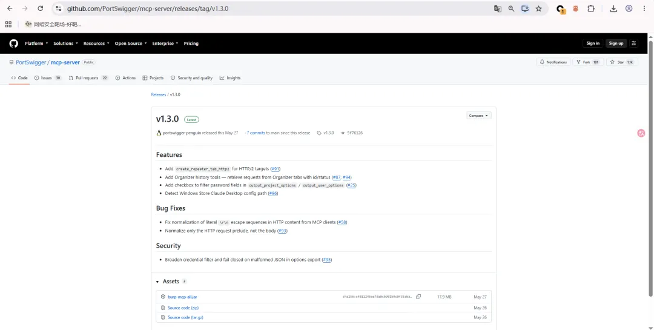Switch to the Issues tab

(x=48, y=78)
